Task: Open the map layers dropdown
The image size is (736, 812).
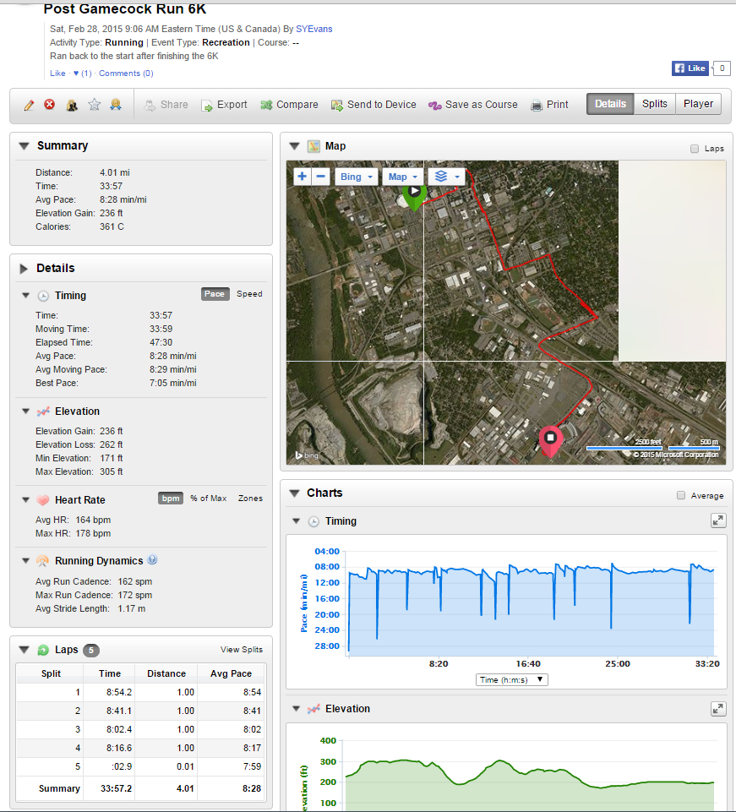Action: point(446,177)
